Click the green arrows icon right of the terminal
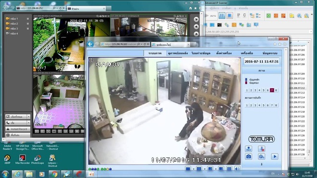Image resolution: width=317 pixels, height=178 pixels. tap(227, 25)
